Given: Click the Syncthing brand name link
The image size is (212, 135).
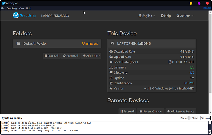Looking at the screenshot, I should click(x=28, y=15).
